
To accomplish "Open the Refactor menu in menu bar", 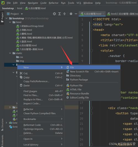I will coord(54,3).
